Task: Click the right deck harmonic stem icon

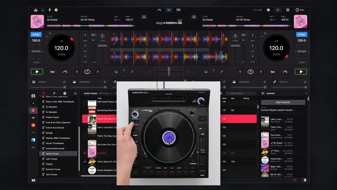Action: [x=234, y=82]
